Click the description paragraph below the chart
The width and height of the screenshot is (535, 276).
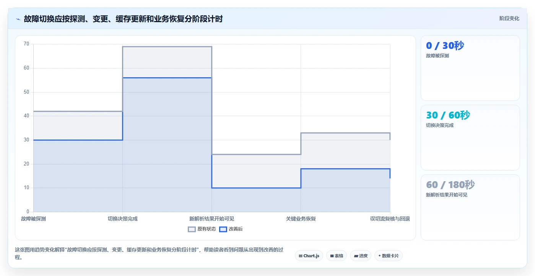[149, 253]
